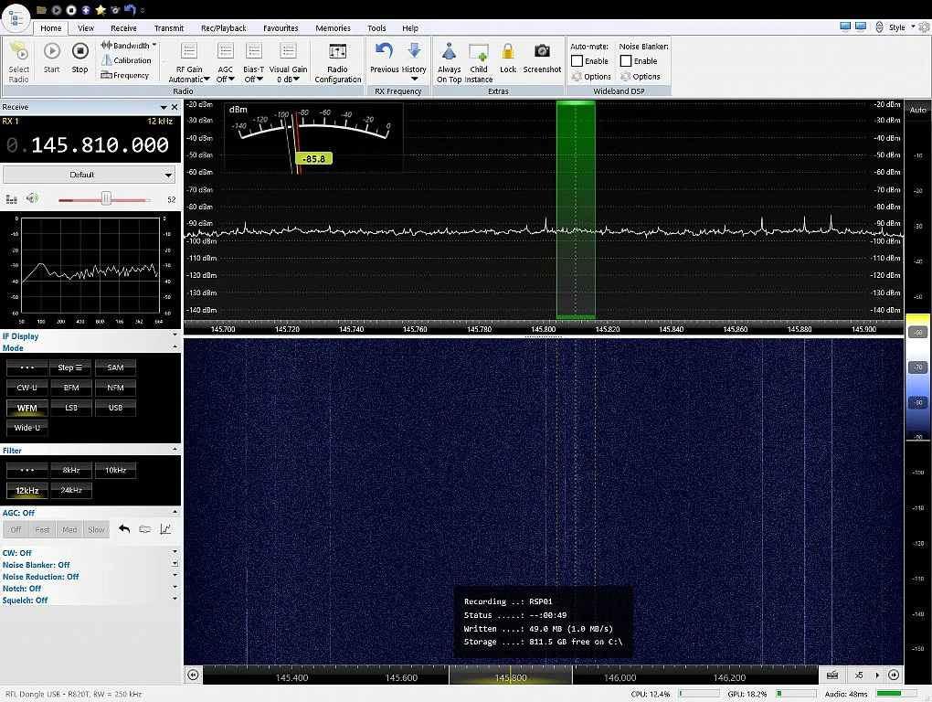This screenshot has height=702, width=932.
Task: Click the star favourite icon in title bar
Action: pyautogui.click(x=101, y=9)
